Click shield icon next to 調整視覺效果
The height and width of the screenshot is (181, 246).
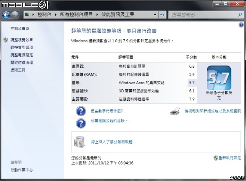click(x=5, y=40)
